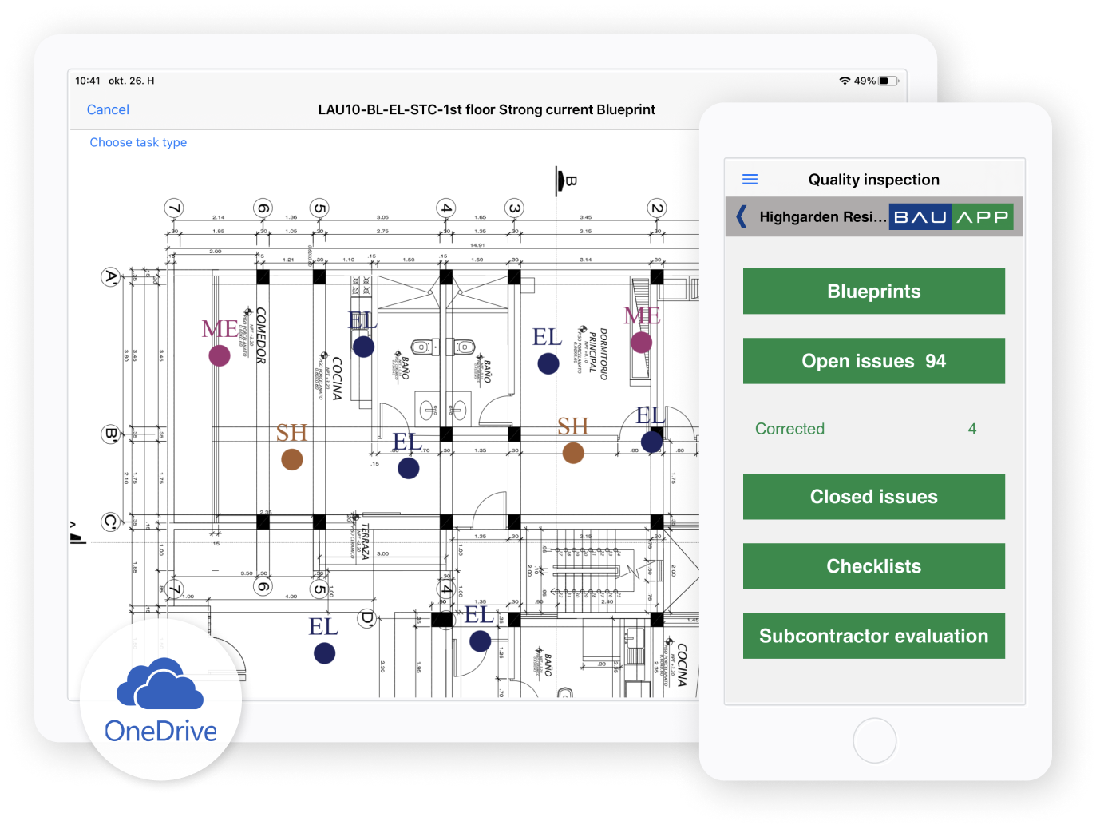Tap the battery icon in the status bar

888,81
